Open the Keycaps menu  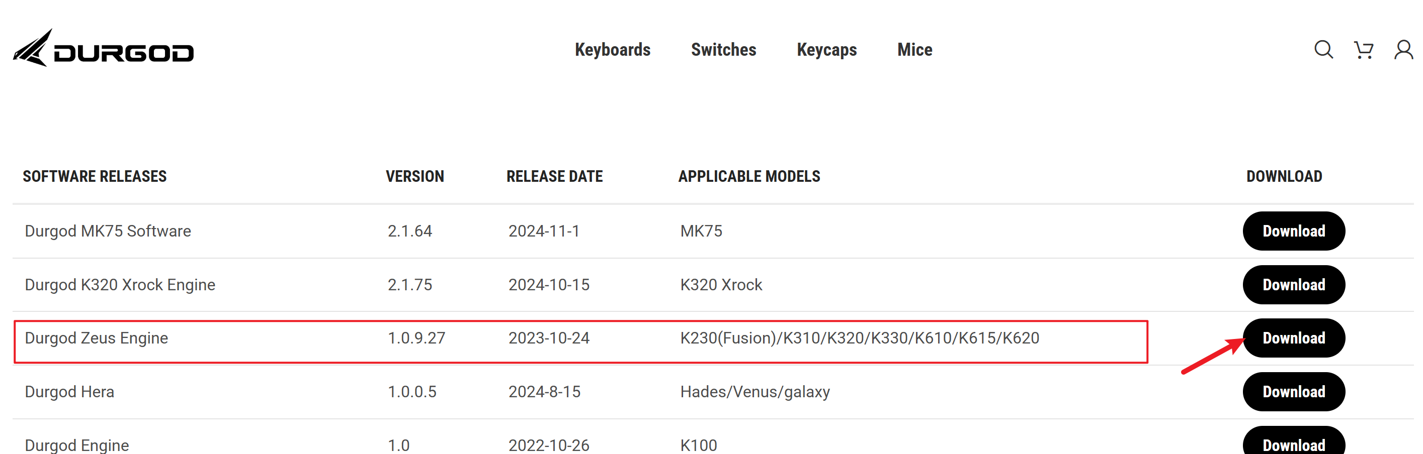[x=826, y=50]
